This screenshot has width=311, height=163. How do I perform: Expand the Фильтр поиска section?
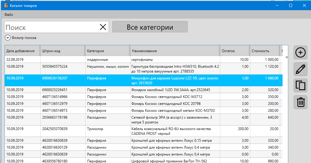tap(7, 38)
